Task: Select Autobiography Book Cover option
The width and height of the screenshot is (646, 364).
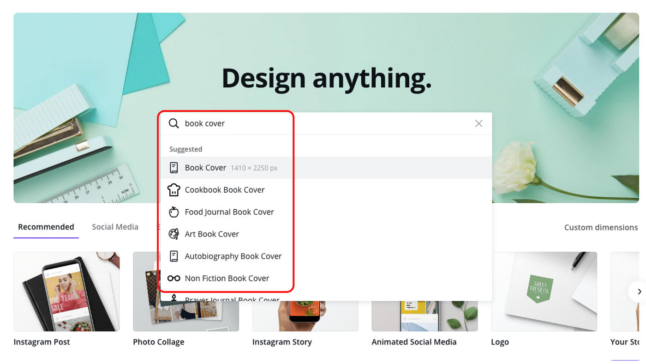Action: click(x=326, y=256)
